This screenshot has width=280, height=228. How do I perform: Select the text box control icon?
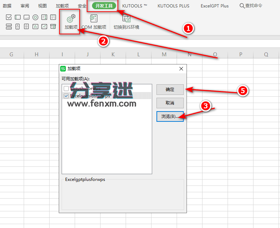(17, 17)
